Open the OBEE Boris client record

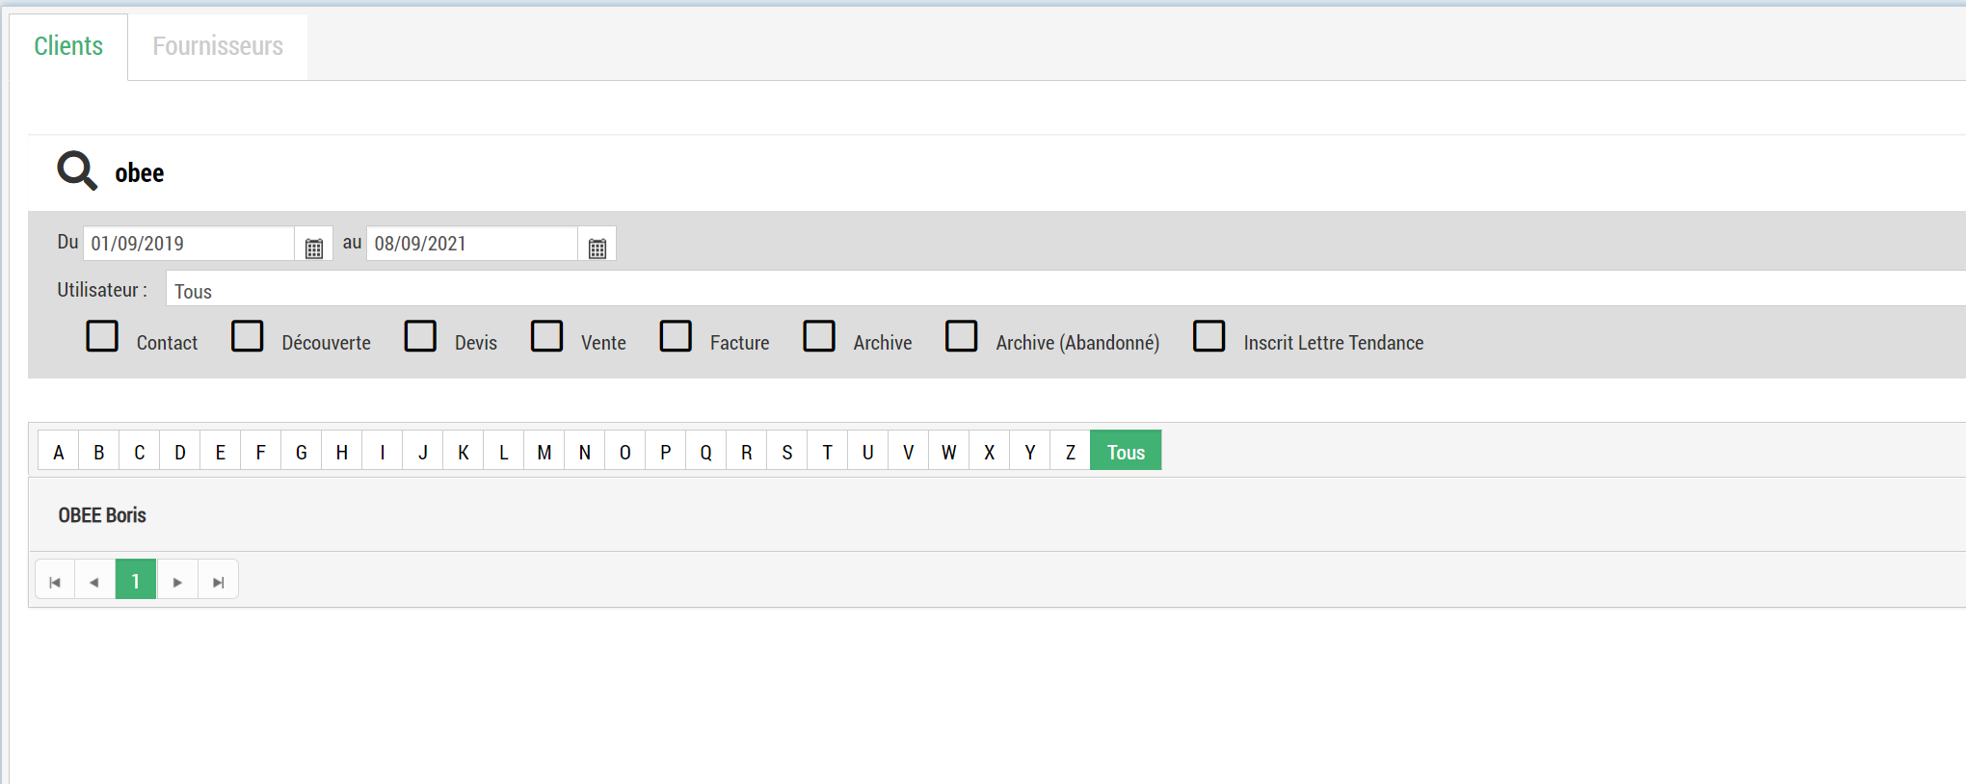pos(102,515)
